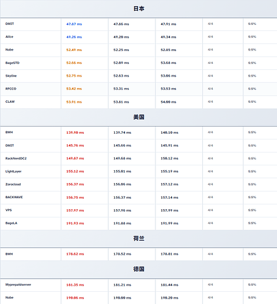Select the red 145.76 ms value
Screen dimensions: 277x304
tap(75, 145)
